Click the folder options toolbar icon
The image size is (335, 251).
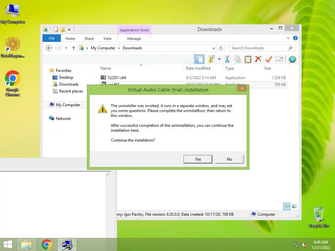pos(211,59)
